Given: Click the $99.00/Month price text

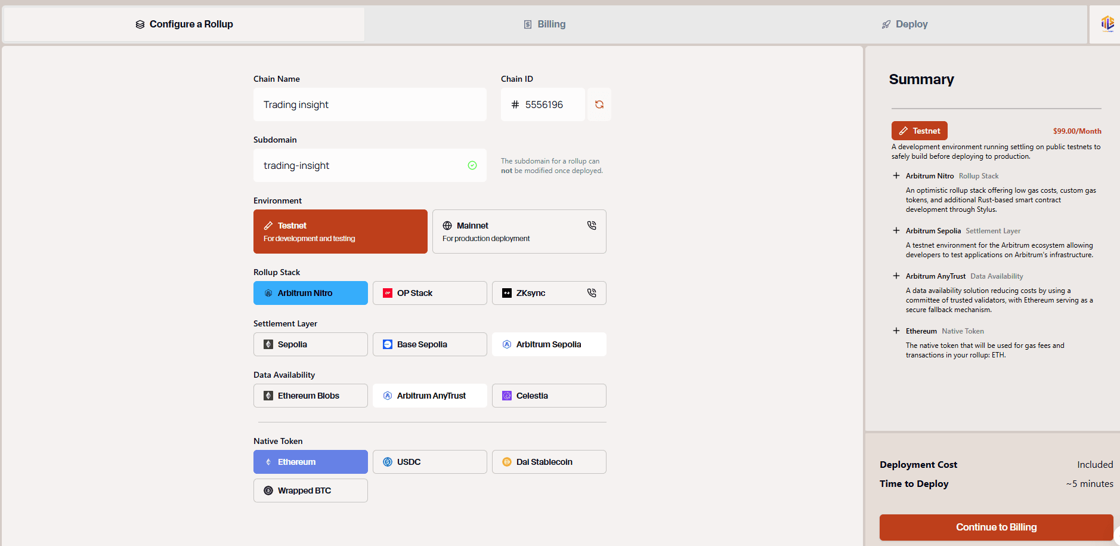Looking at the screenshot, I should click(1077, 131).
